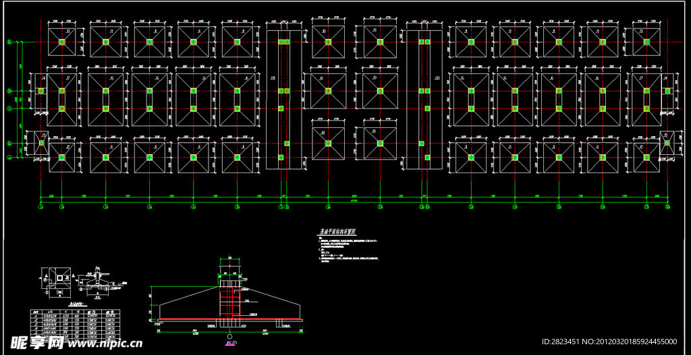Click the leftmost axis bubble on bottom row
Screen dimensions: 691x355
coord(40,207)
